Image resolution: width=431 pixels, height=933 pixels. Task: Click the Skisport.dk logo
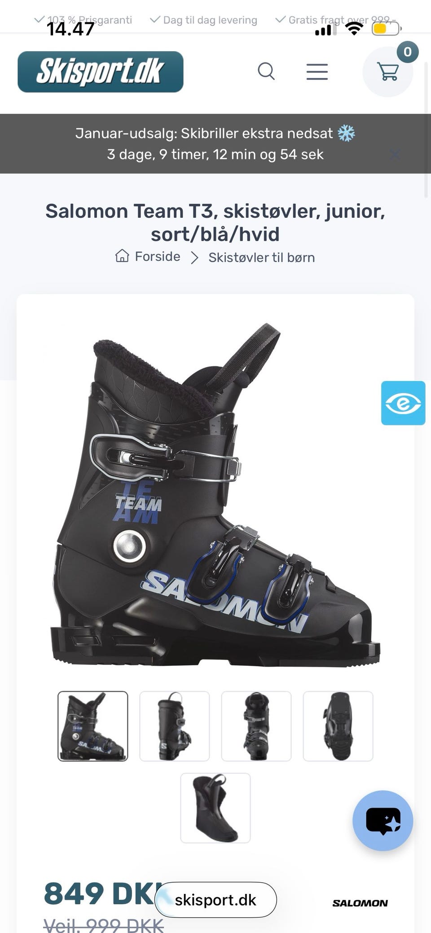point(101,72)
